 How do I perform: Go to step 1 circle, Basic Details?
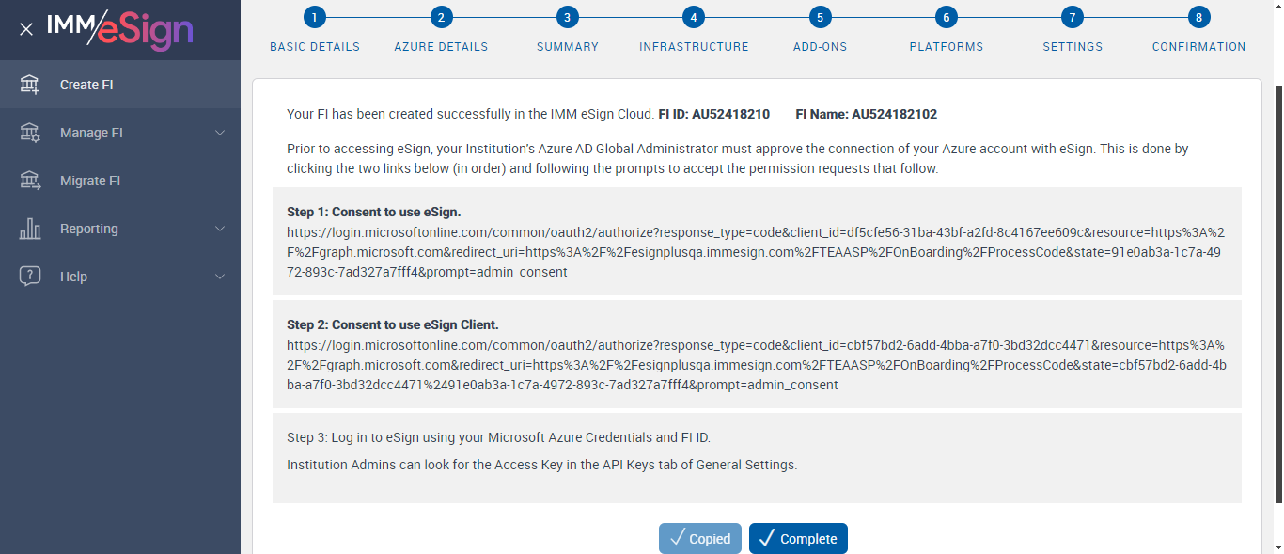click(315, 17)
